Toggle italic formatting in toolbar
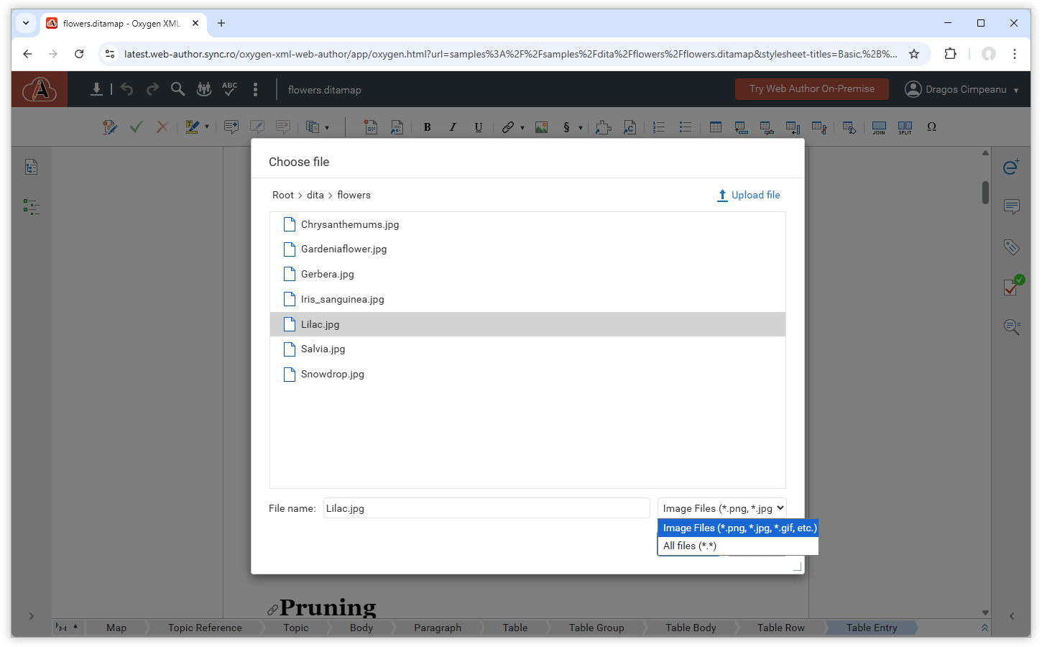Viewport: 1042px width, 647px height. pos(453,127)
